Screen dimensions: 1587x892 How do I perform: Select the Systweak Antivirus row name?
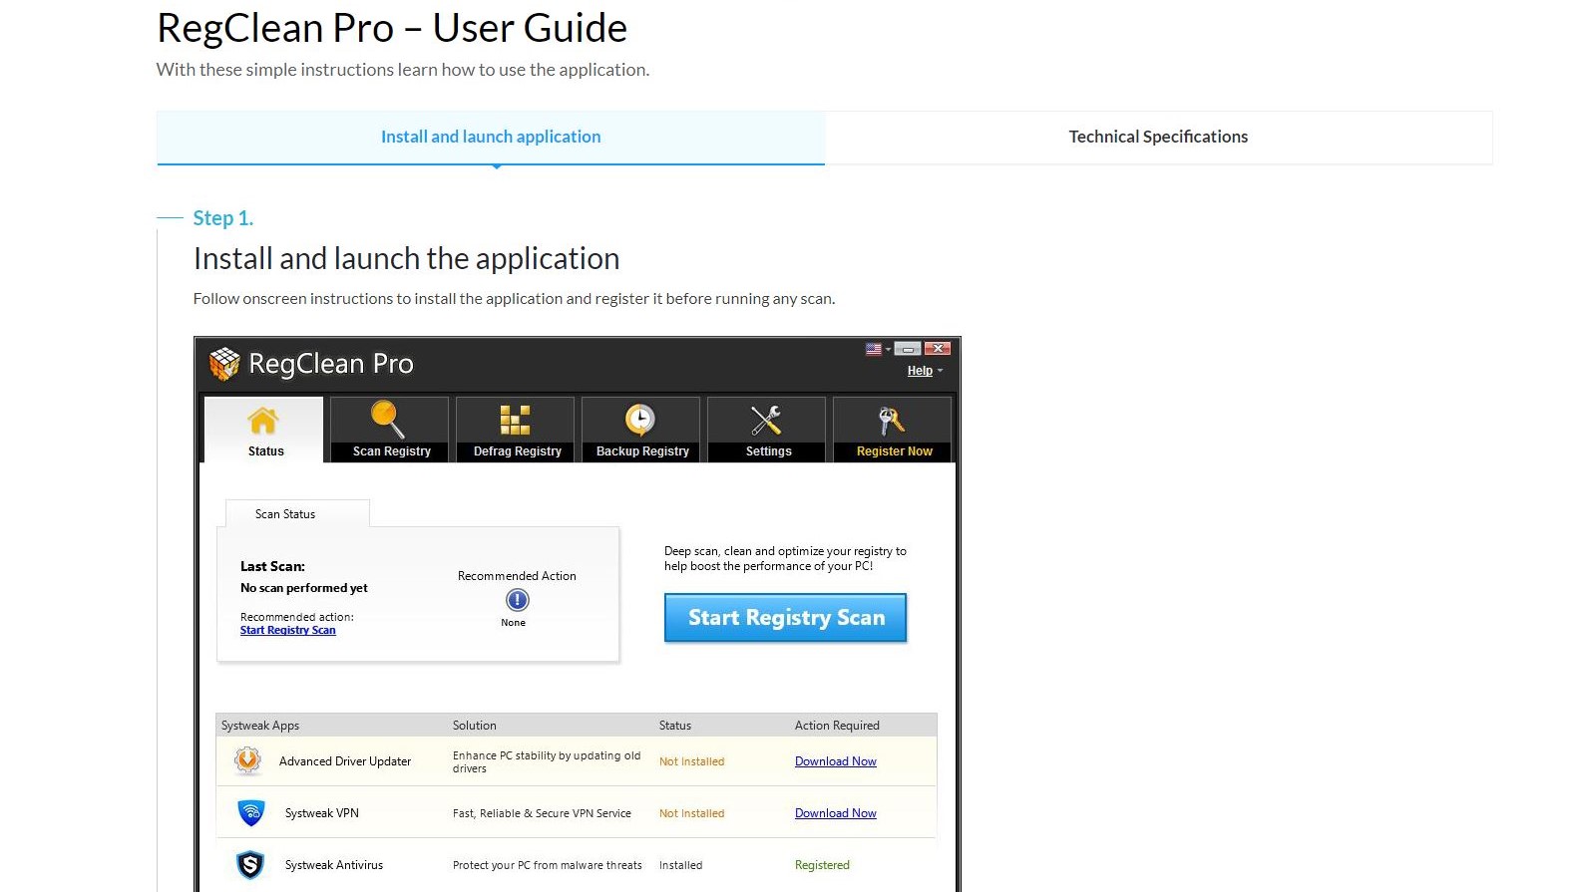(334, 865)
